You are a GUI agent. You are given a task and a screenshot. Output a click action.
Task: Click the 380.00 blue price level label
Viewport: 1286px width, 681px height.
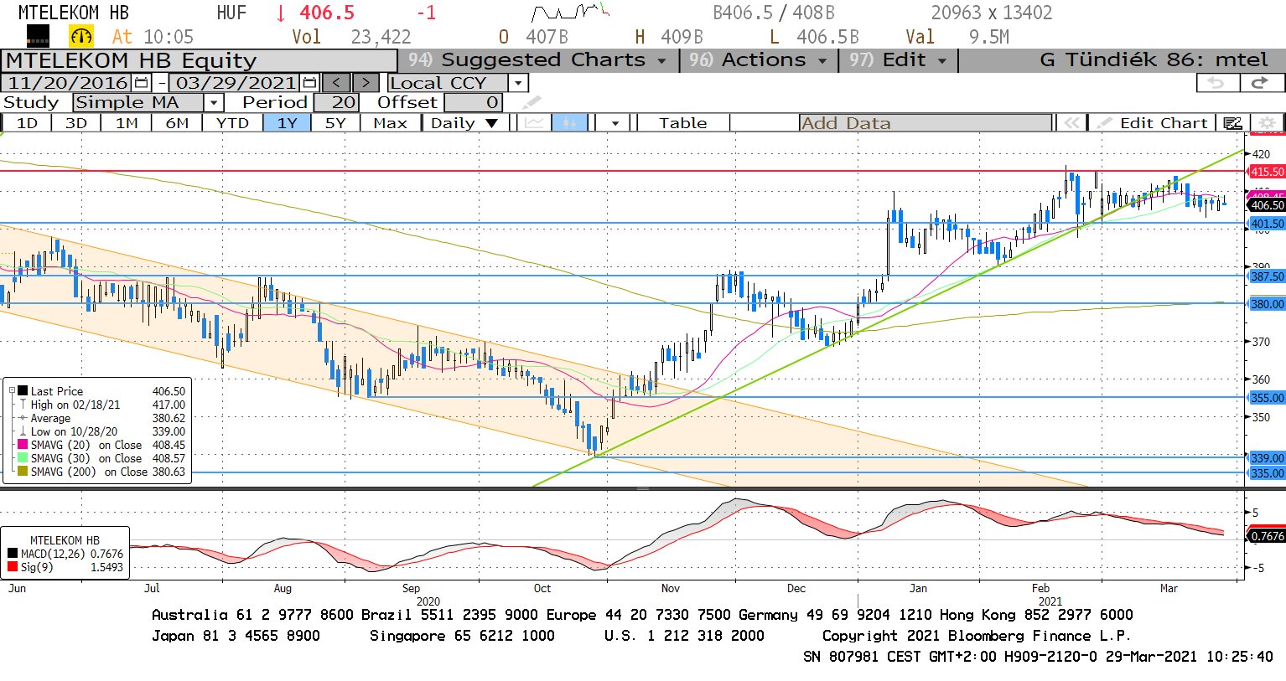(1267, 304)
